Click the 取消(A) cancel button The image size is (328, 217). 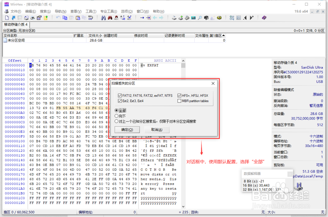click(x=157, y=130)
